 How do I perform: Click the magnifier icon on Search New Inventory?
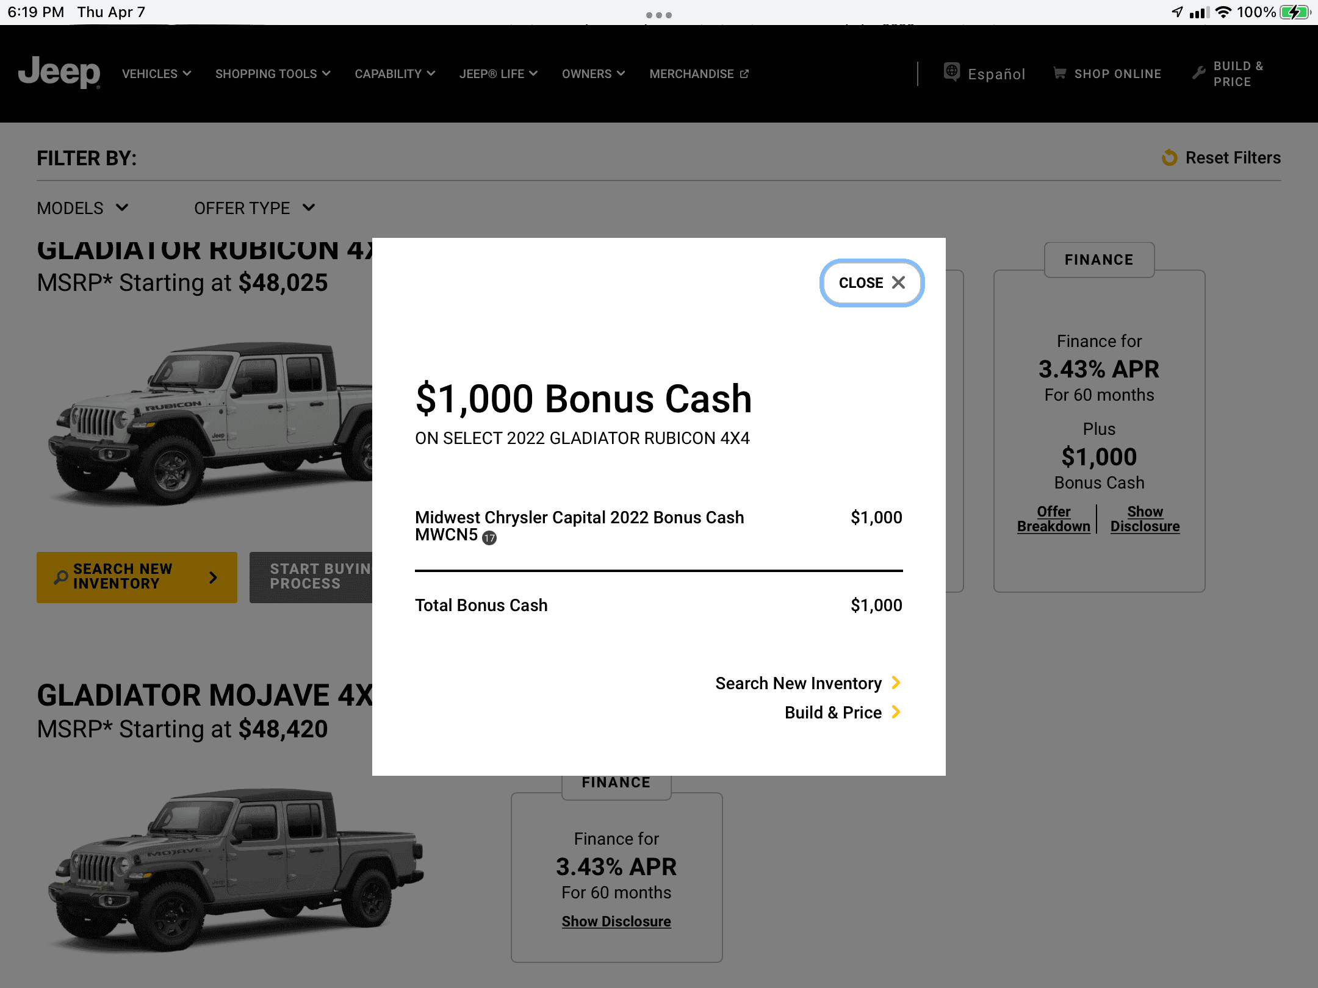61,577
